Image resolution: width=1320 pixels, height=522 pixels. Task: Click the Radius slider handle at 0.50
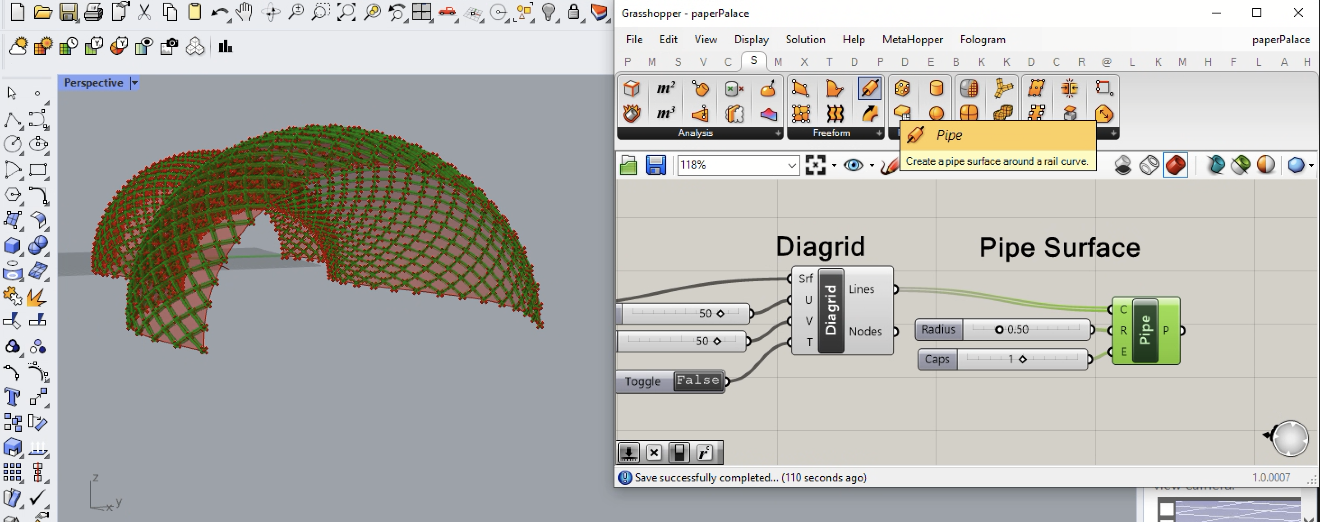tap(999, 330)
